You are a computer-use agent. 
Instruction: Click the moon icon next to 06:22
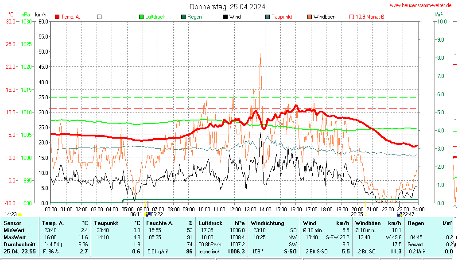(148, 214)
